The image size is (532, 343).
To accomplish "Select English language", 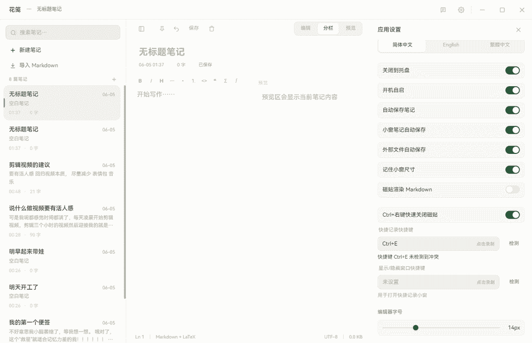I will coord(451,45).
